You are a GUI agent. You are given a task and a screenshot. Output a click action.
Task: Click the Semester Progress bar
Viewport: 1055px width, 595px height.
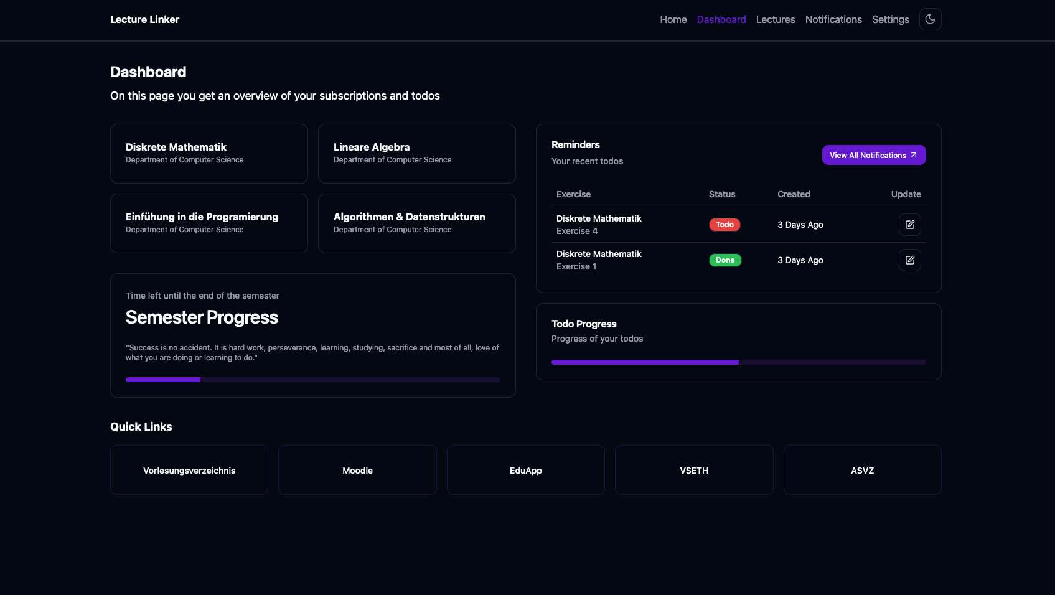point(312,380)
